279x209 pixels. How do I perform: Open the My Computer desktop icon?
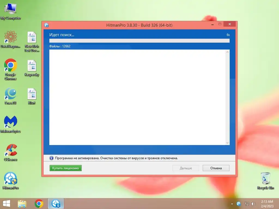coord(11,11)
